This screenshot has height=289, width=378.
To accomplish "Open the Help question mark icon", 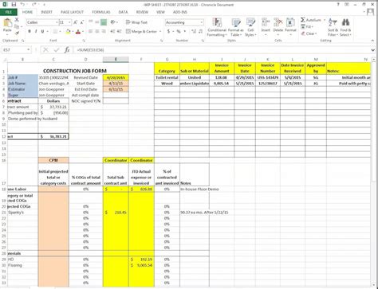I will coord(338,5).
